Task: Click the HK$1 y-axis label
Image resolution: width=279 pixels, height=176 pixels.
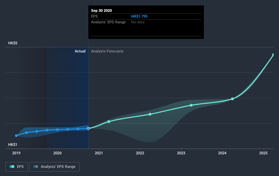Action: point(13,145)
